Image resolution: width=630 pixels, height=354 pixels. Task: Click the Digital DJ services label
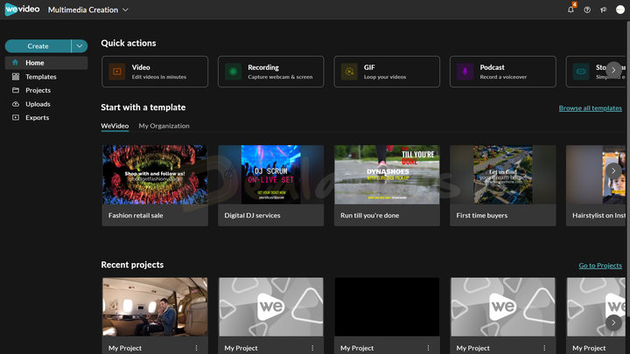[x=252, y=215]
